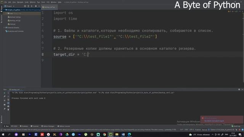This screenshot has height=137, width=244.
Task: Click the expand all icon in Project panel
Action: 28,6
